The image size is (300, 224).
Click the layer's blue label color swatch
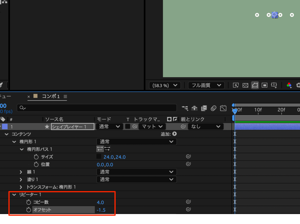tap(5, 127)
